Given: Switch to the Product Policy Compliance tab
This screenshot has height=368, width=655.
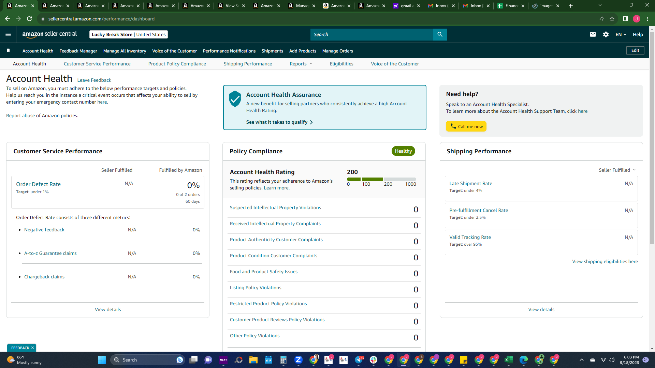Looking at the screenshot, I should [x=177, y=64].
